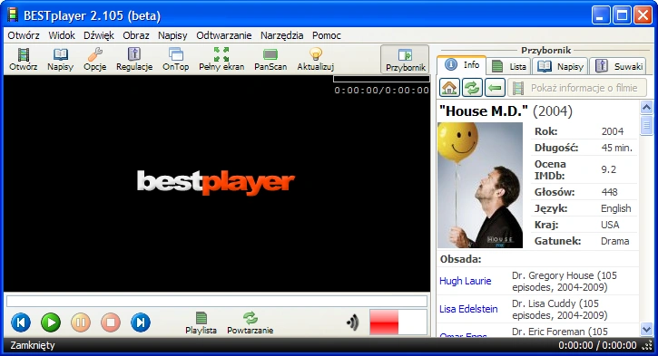Screen dimensions: 658x356
Task: Open the Odtwarzanie menu
Action: (224, 35)
